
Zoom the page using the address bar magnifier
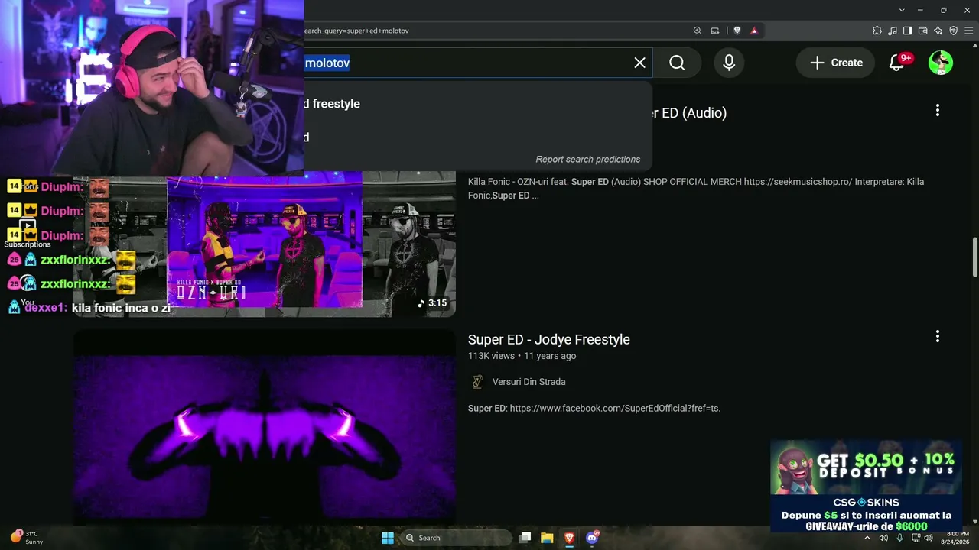[698, 31]
